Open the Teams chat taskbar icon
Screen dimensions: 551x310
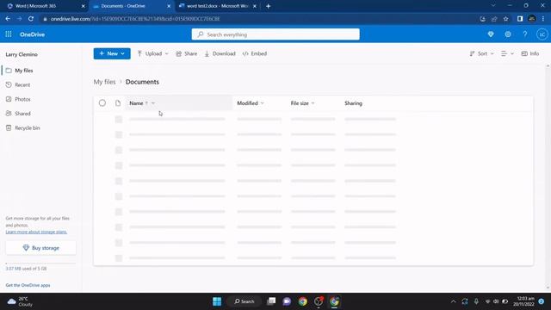[287, 301]
